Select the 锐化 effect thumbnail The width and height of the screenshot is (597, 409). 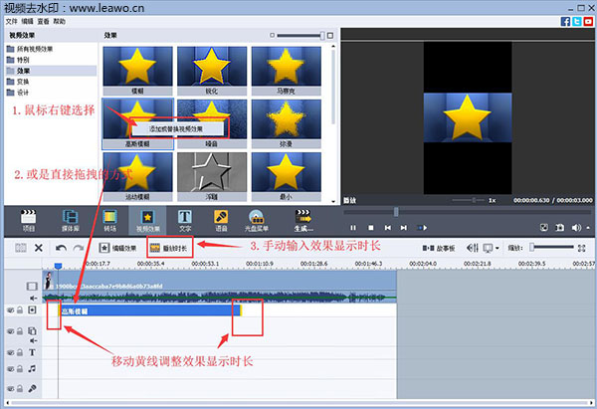212,71
